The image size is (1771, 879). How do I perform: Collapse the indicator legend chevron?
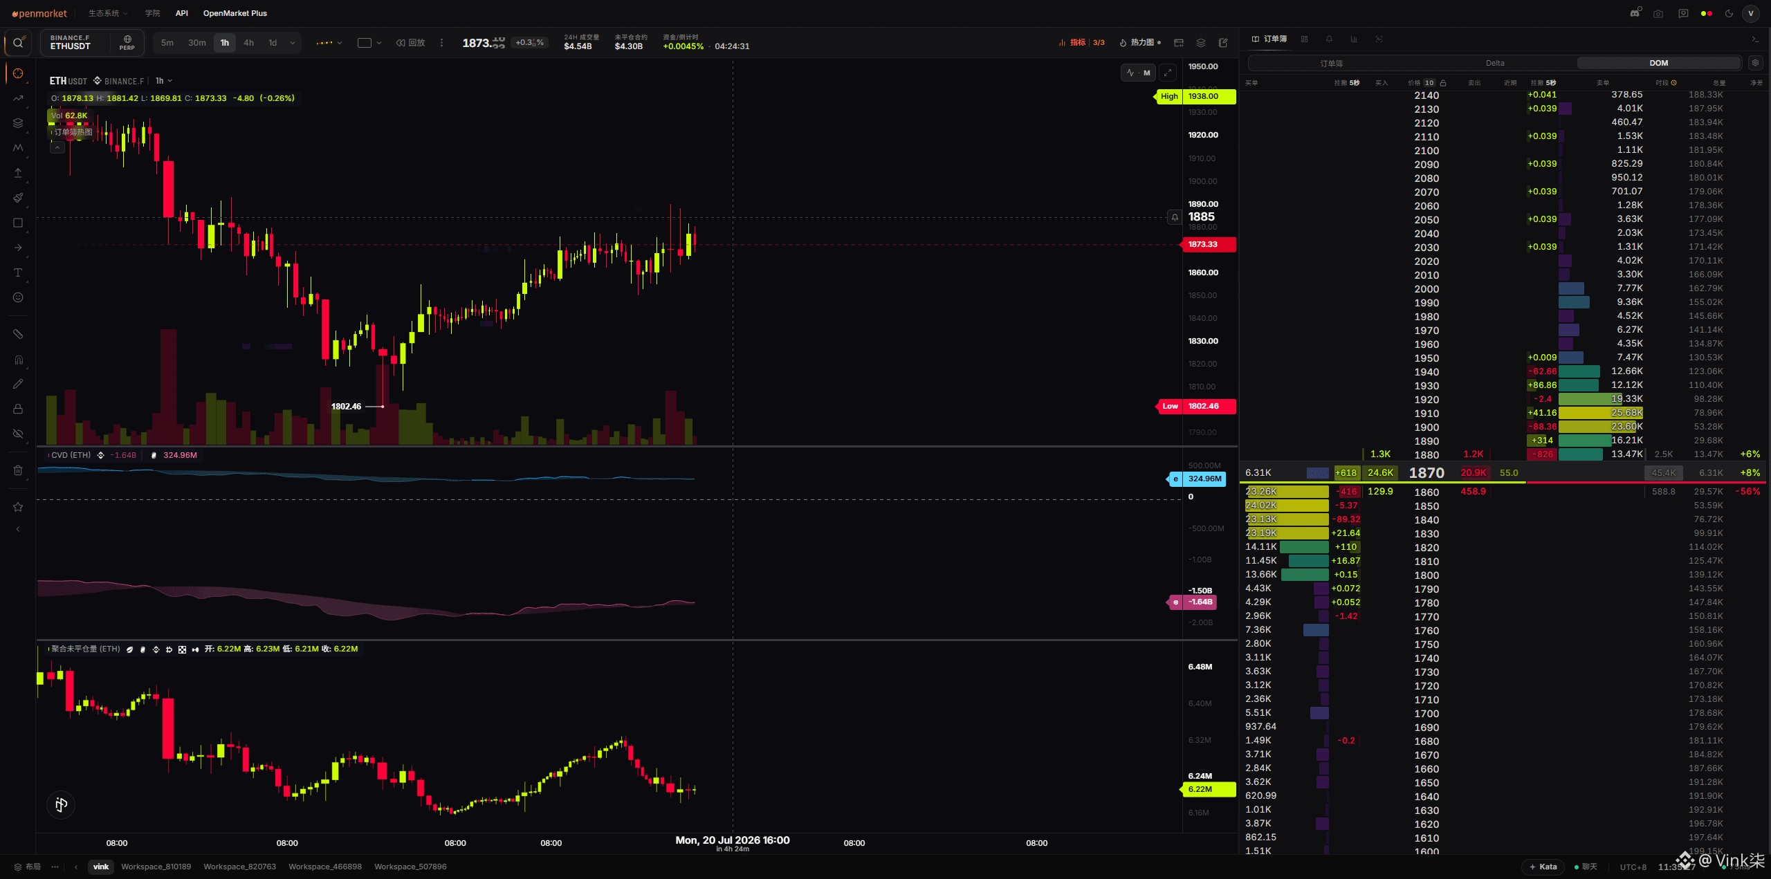(57, 147)
